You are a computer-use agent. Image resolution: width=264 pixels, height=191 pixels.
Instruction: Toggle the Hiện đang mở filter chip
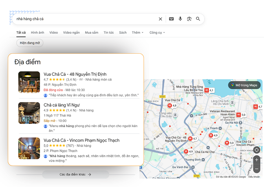(x=30, y=43)
